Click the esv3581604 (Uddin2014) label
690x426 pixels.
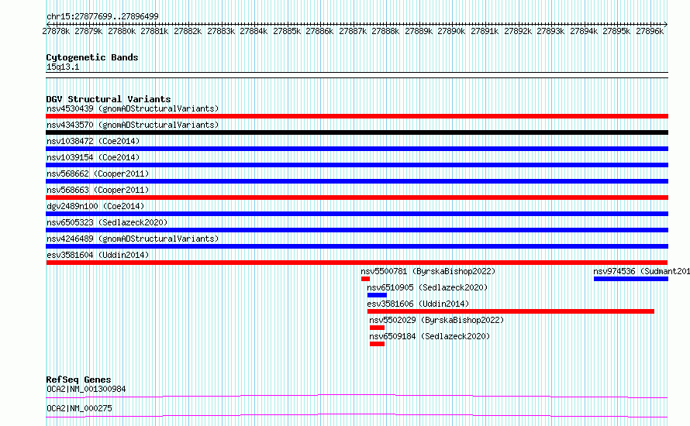(x=98, y=255)
